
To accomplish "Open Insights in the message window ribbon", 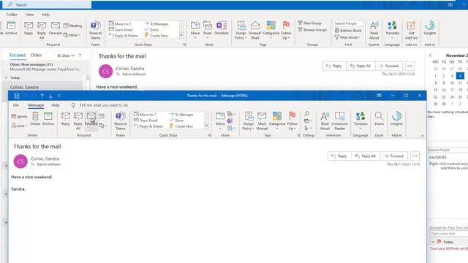I will (396, 118).
